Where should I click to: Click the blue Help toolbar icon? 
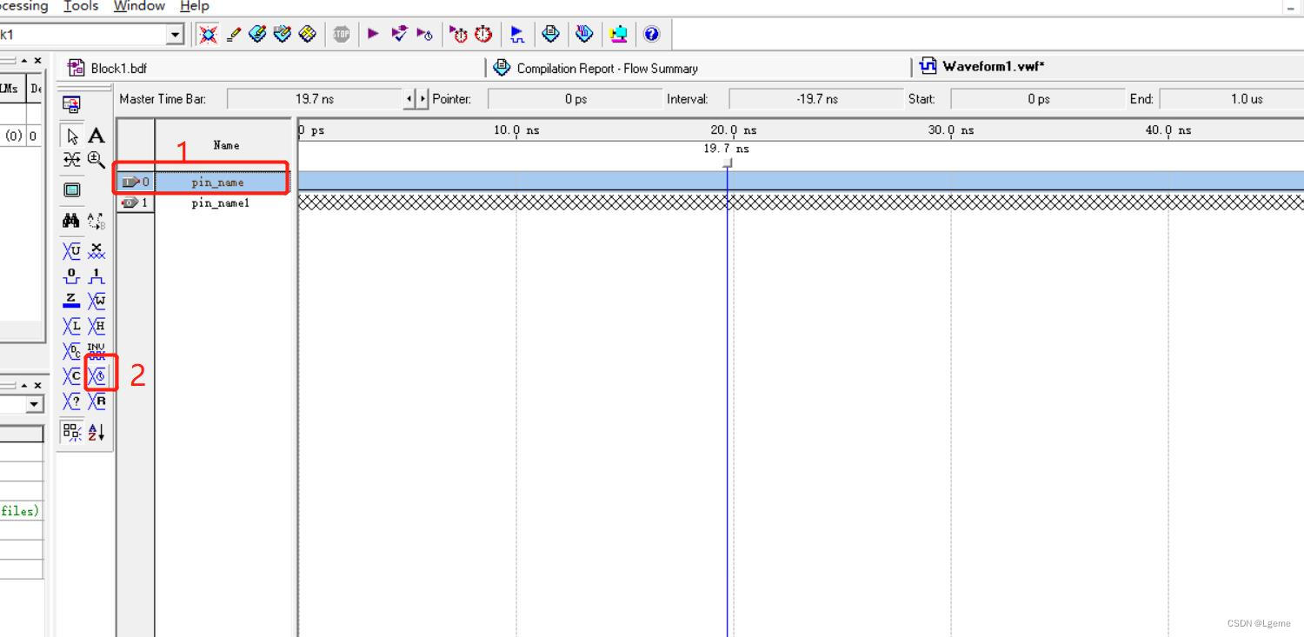click(x=652, y=34)
